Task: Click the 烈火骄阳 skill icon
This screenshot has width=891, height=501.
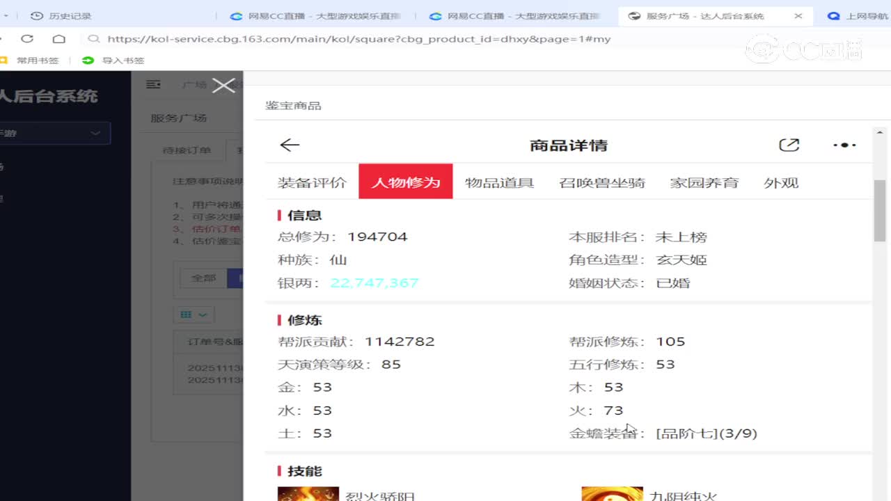Action: 308,493
